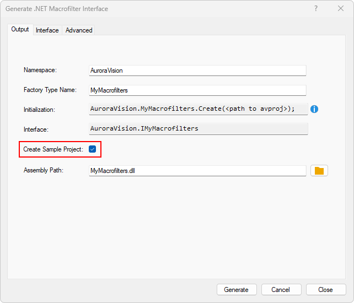Click the Interface read-only field

pyautogui.click(x=197, y=129)
